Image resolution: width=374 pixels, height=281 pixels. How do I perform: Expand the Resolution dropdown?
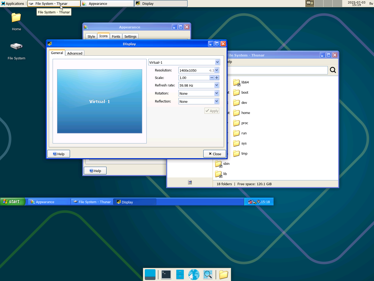pyautogui.click(x=216, y=70)
